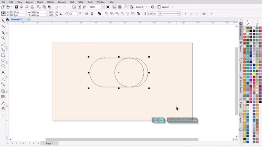Click the Trim shapes icon

tap(112, 13)
